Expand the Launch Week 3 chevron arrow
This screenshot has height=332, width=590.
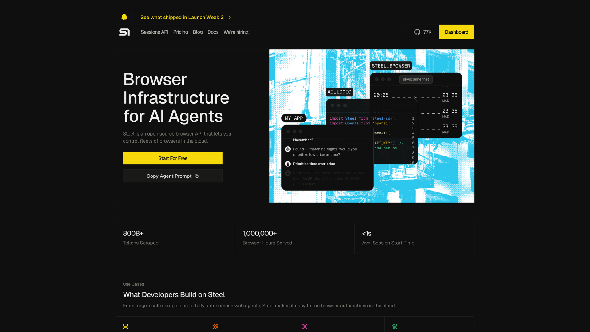(230, 17)
